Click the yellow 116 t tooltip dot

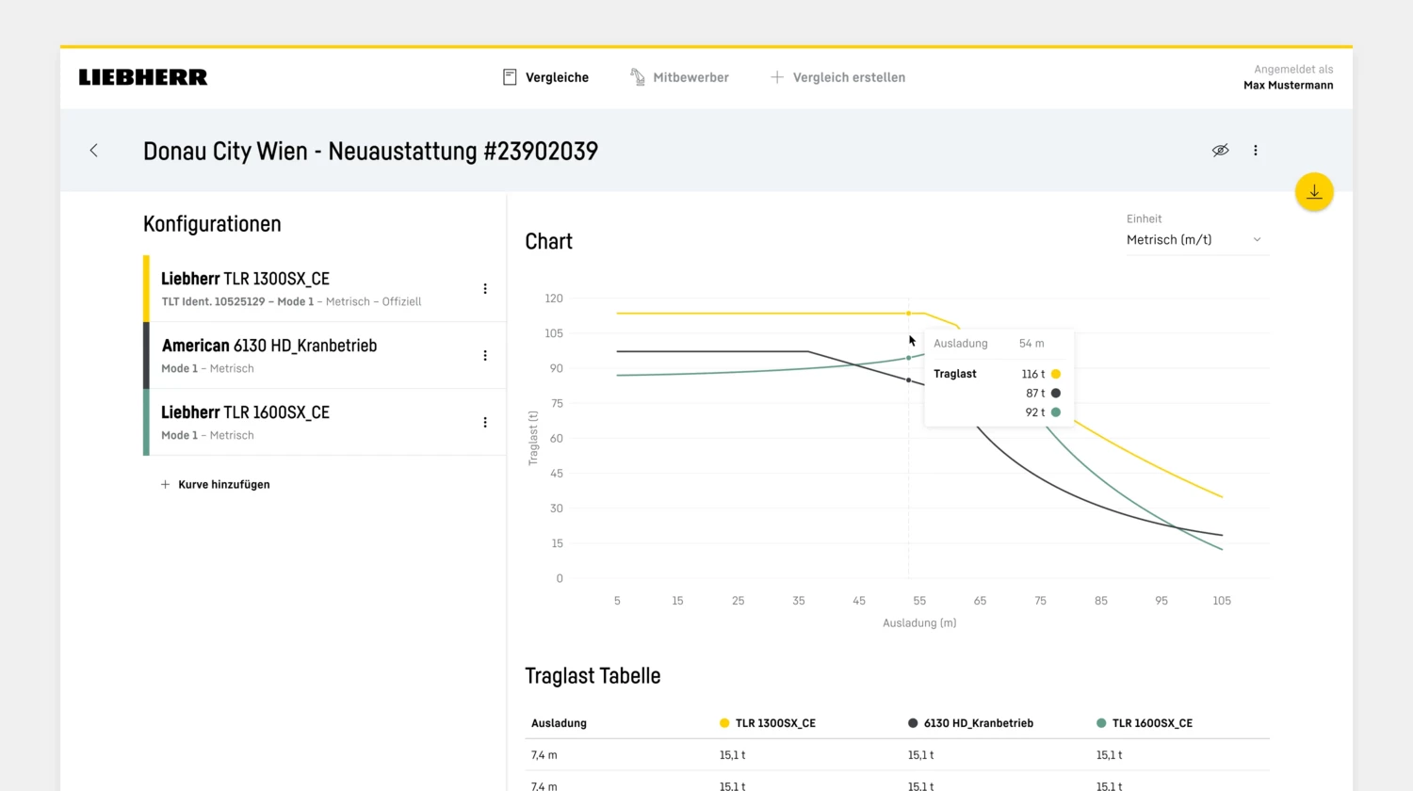1056,374
